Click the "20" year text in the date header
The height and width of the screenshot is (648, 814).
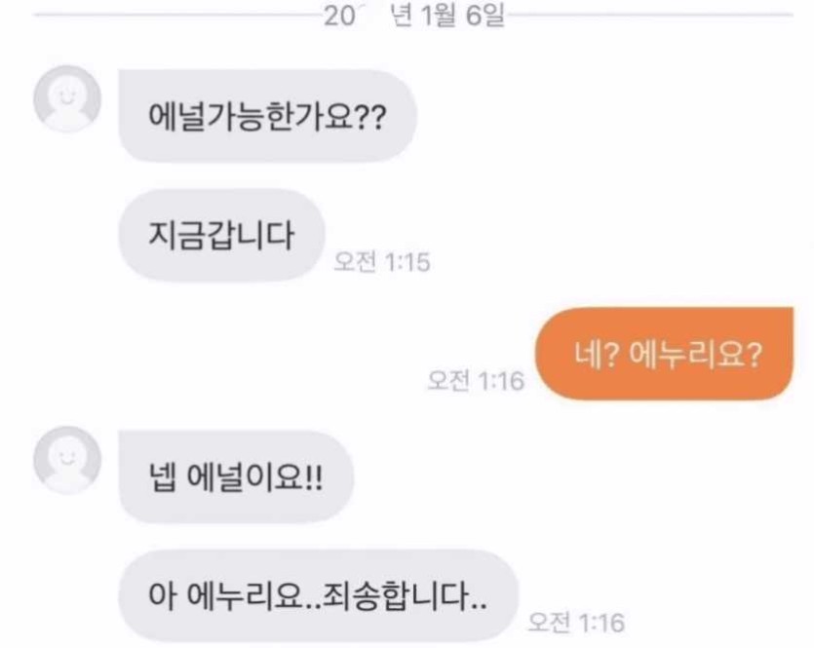[339, 16]
